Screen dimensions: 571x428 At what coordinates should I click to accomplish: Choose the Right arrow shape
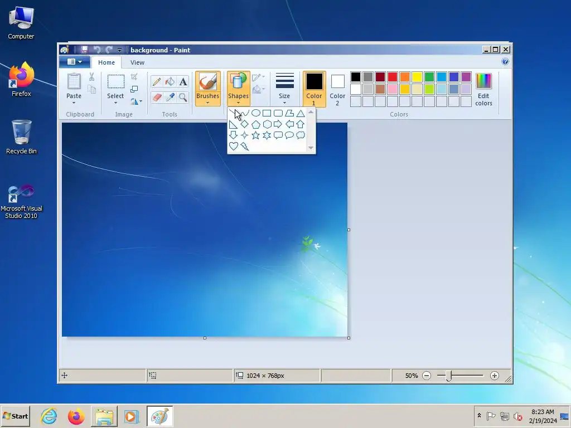tap(278, 124)
